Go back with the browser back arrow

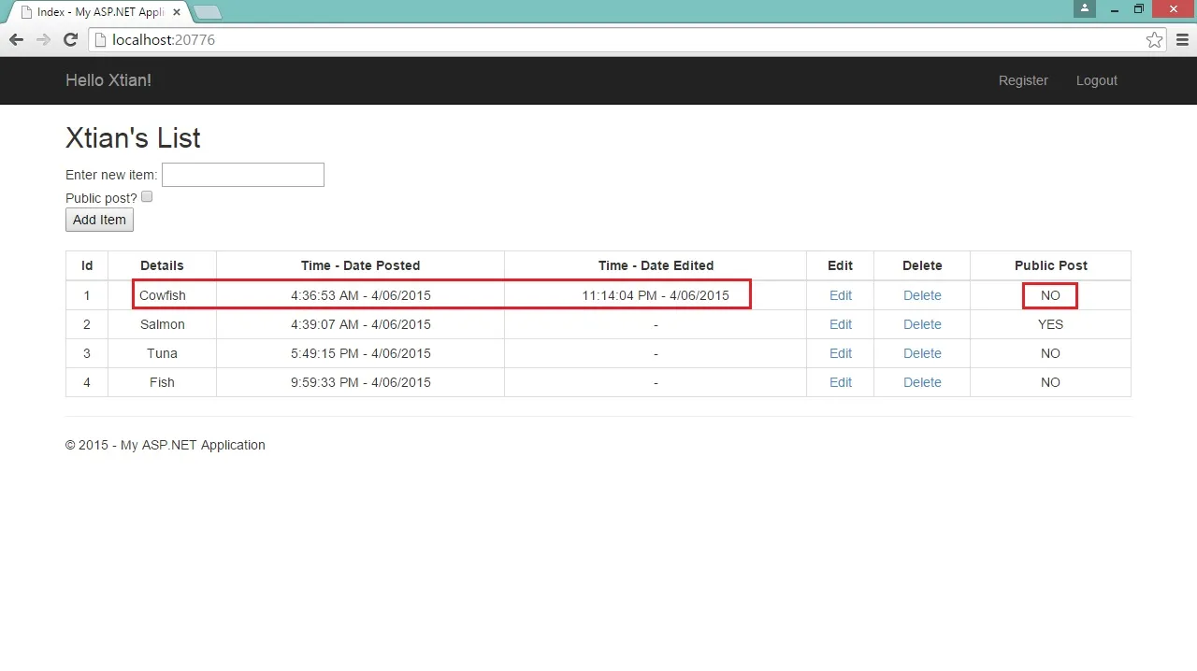16,39
